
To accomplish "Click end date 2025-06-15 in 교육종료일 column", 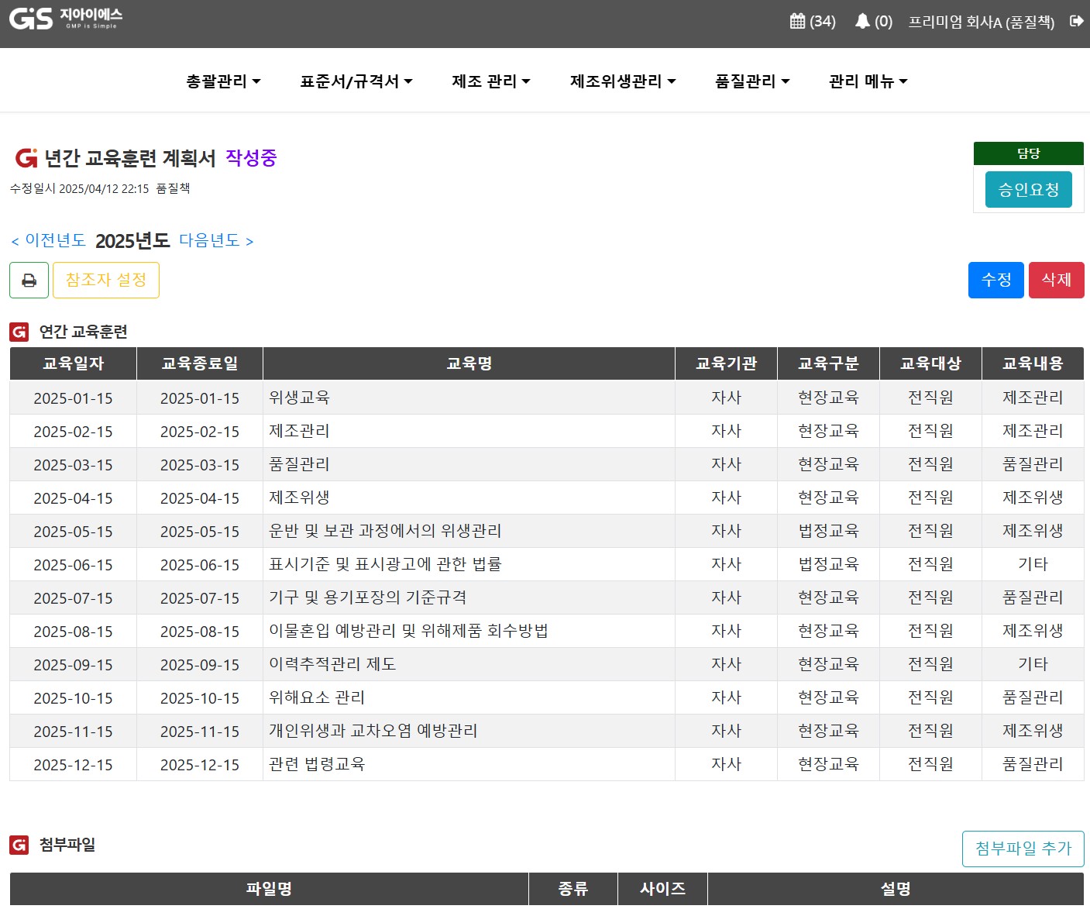I will coord(200,565).
